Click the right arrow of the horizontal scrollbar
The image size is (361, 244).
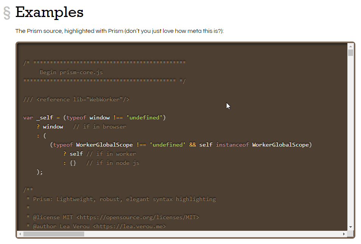click(344, 234)
